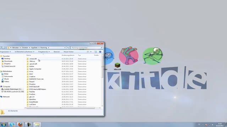Open the Freigeben für dropdown
The image size is (227, 127).
(44, 52)
